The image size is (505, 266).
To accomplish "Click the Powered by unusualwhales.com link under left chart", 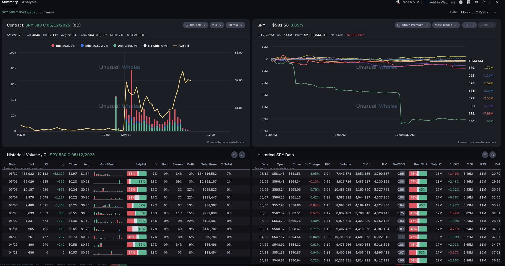I will (x=226, y=142).
